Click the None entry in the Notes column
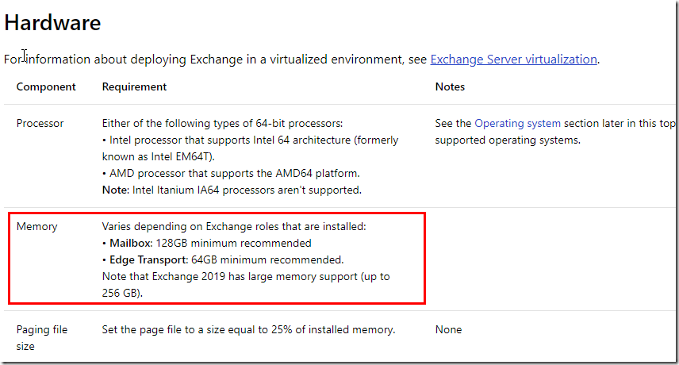The height and width of the screenshot is (365, 679). tap(448, 329)
